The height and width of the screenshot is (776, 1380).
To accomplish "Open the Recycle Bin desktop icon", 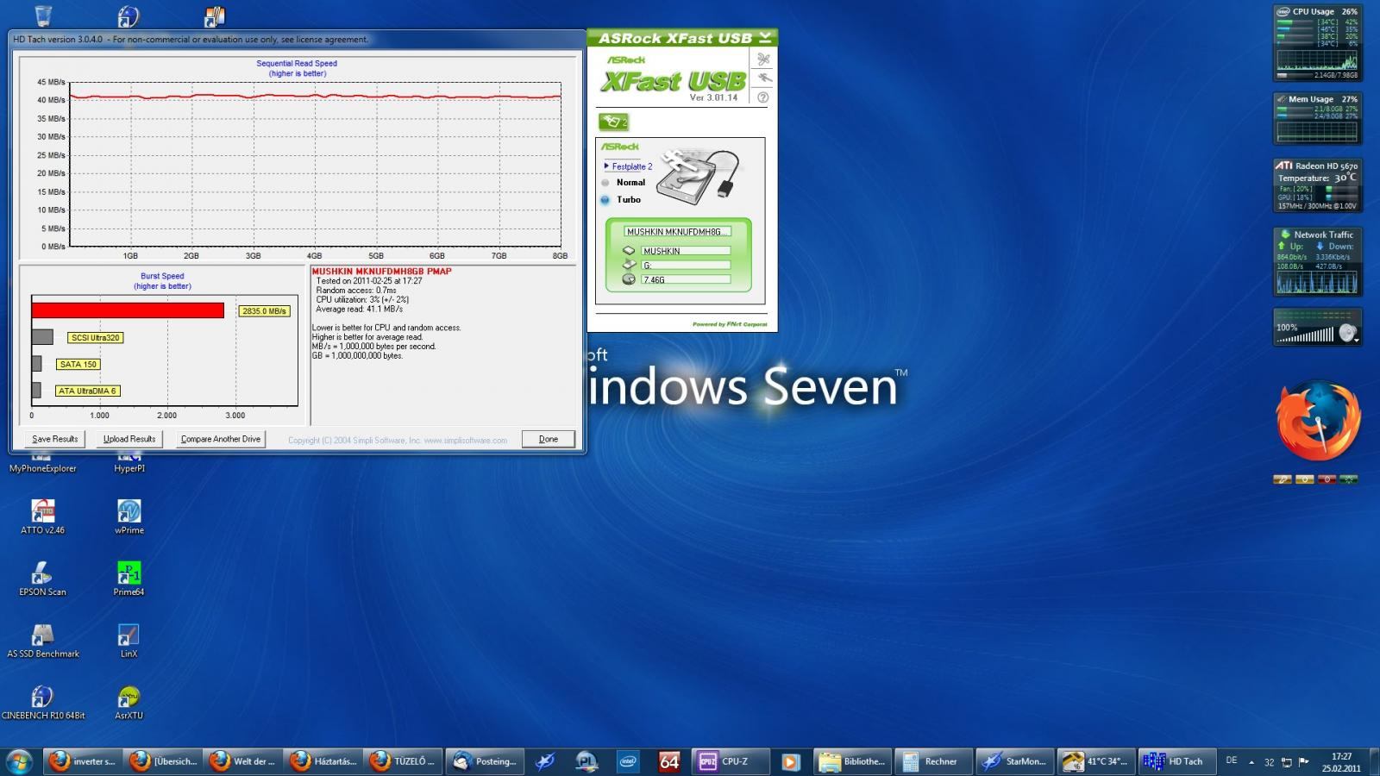I will pos(42,15).
